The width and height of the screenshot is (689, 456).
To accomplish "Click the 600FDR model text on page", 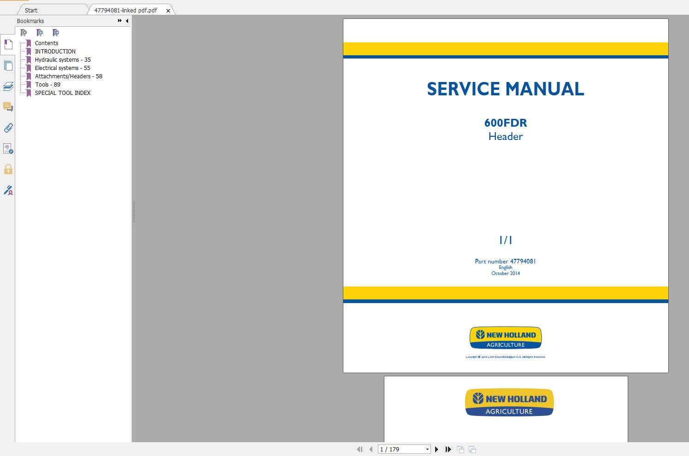I will (506, 123).
